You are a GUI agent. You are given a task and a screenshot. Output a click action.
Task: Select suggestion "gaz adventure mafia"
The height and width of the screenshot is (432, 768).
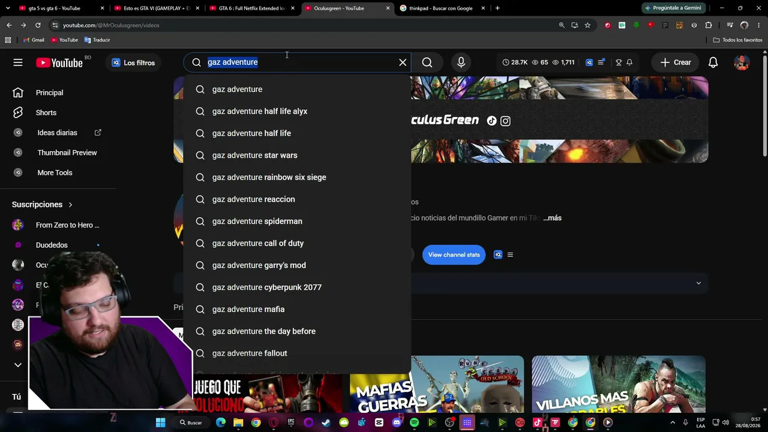click(x=298, y=309)
